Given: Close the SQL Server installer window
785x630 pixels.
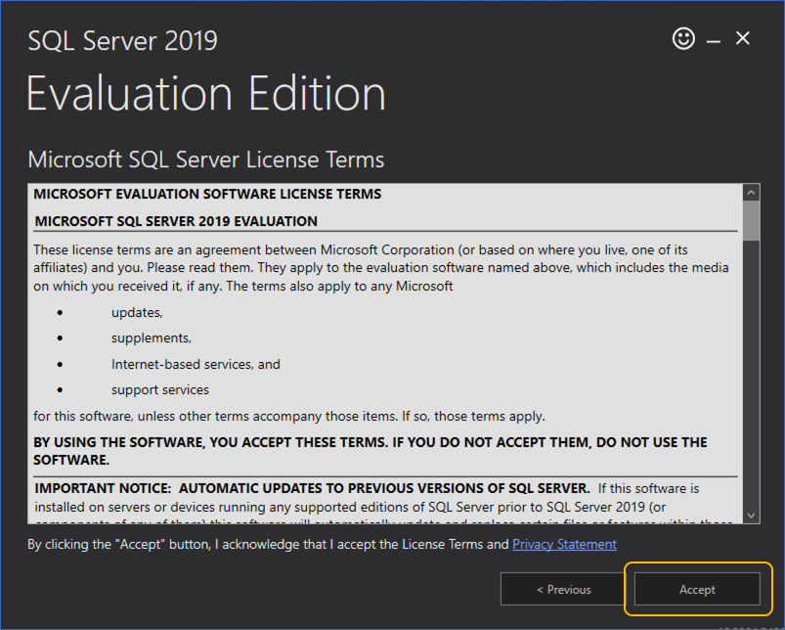Looking at the screenshot, I should 742,38.
